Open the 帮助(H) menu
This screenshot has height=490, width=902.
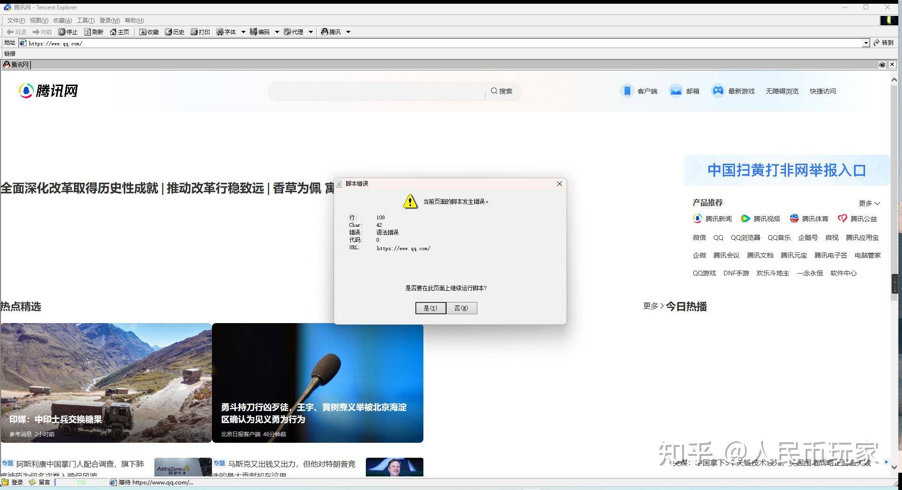click(134, 20)
